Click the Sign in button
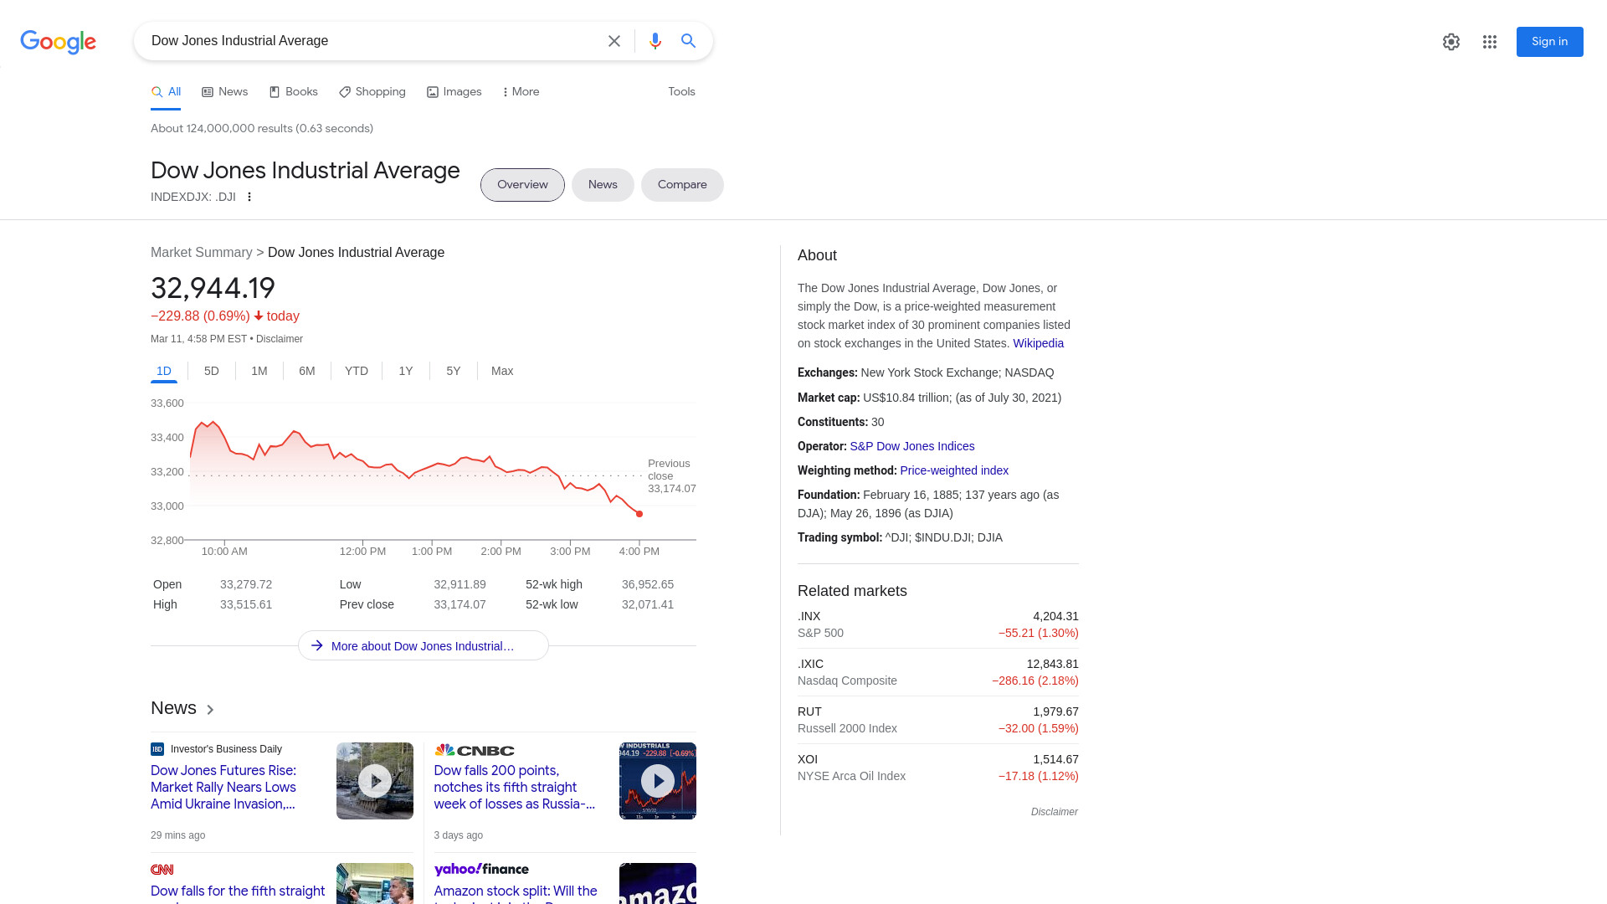 (x=1549, y=42)
